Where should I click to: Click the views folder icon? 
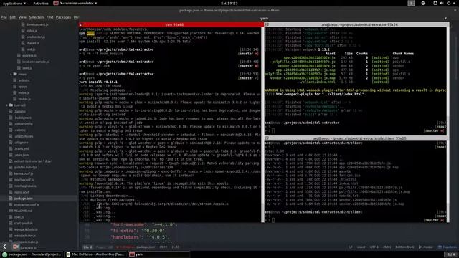(x=15, y=74)
